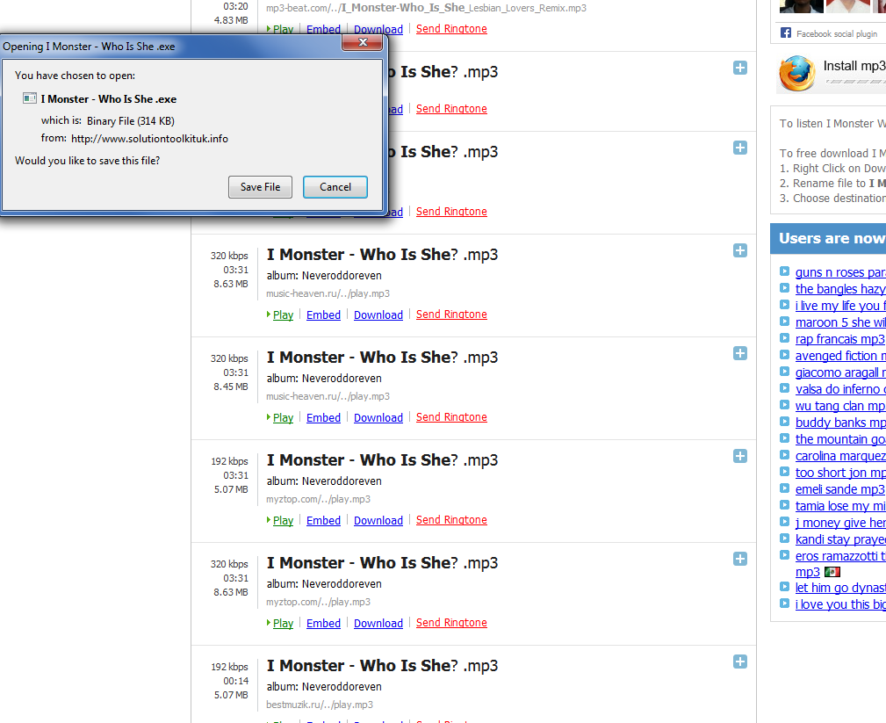
Task: Expand the 8.45 MB music-heaven.ru result with plus
Action: coord(740,353)
